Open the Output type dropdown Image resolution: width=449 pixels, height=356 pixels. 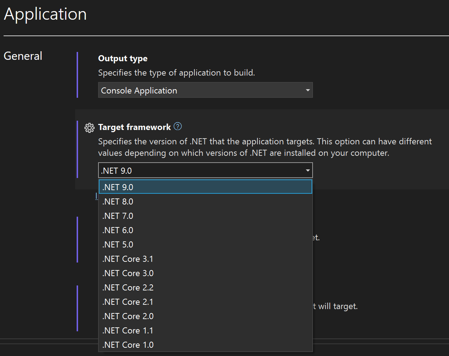click(x=205, y=90)
